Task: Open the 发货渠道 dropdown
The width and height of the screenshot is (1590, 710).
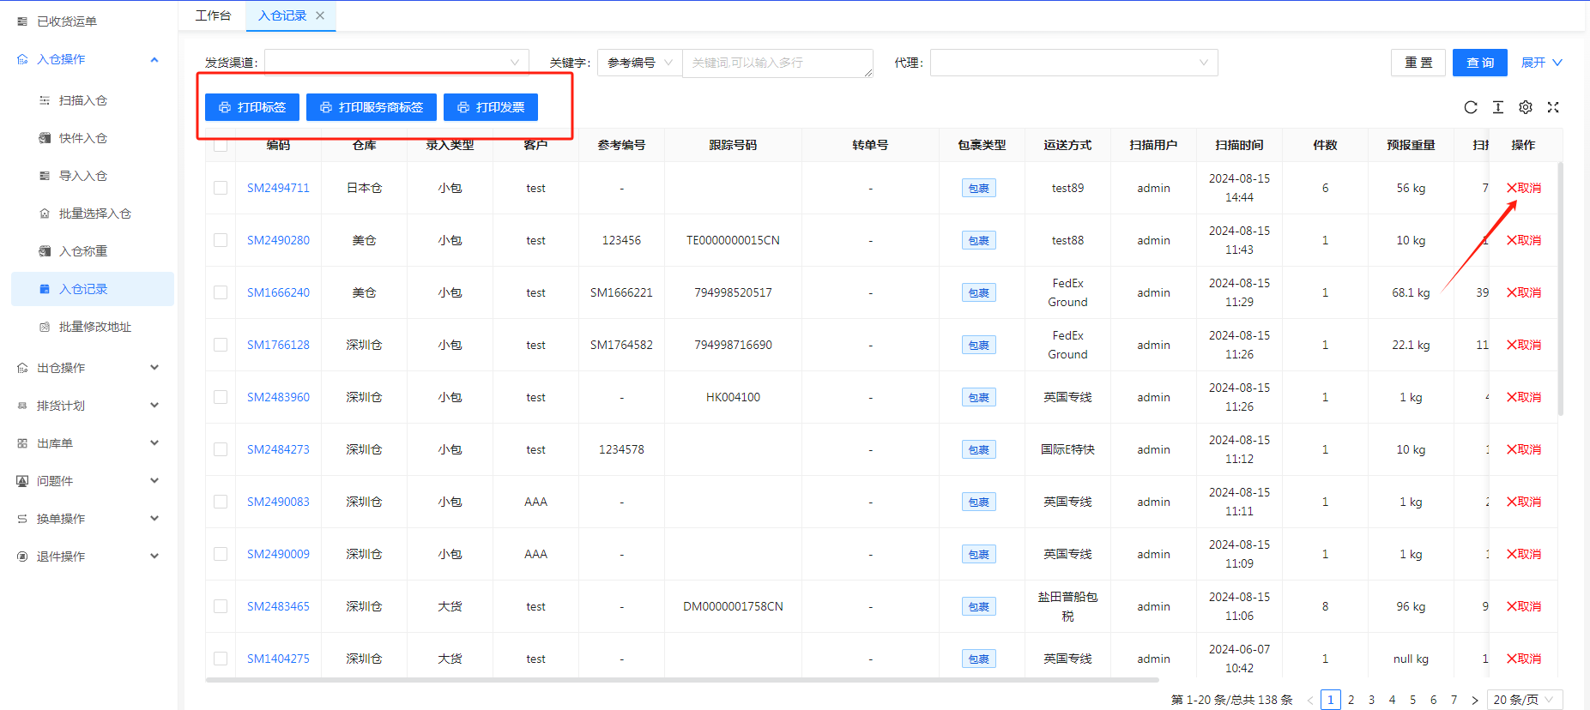Action: click(396, 63)
